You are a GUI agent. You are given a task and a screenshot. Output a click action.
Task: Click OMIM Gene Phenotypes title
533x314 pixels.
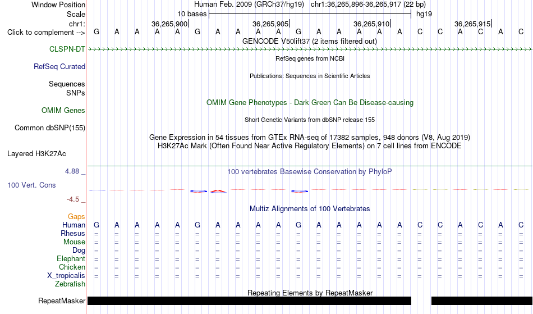pos(310,103)
